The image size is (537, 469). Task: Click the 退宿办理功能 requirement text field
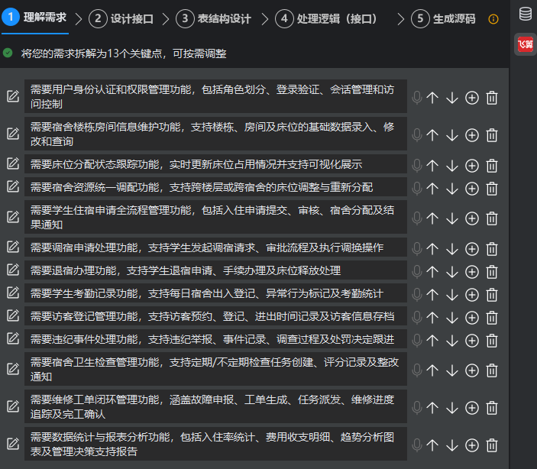pos(215,270)
